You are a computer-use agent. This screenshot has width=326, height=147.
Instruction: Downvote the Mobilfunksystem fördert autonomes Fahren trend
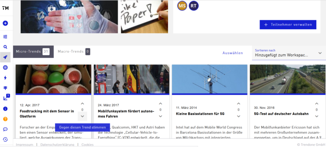tap(160, 117)
